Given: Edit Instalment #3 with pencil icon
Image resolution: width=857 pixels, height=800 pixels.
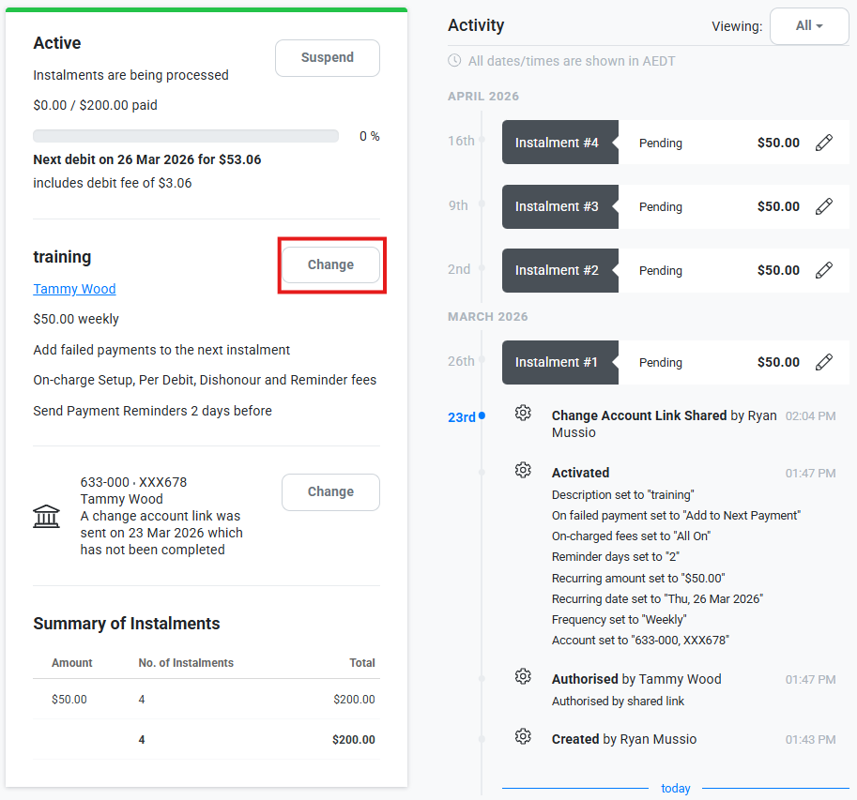Looking at the screenshot, I should click(x=823, y=206).
